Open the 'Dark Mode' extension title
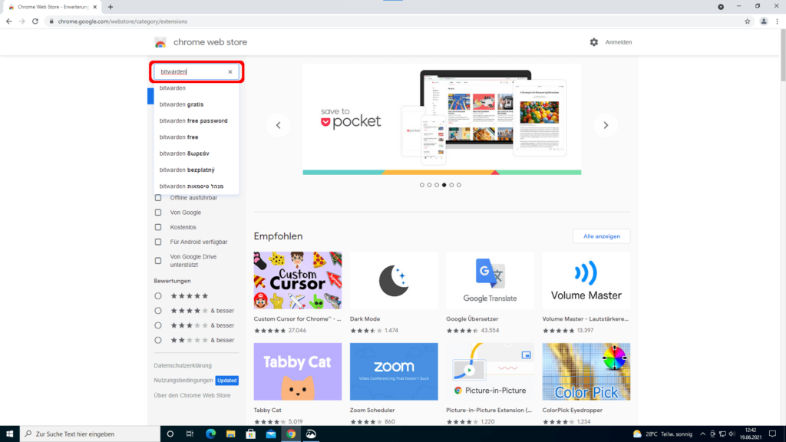The height and width of the screenshot is (442, 786). point(365,318)
